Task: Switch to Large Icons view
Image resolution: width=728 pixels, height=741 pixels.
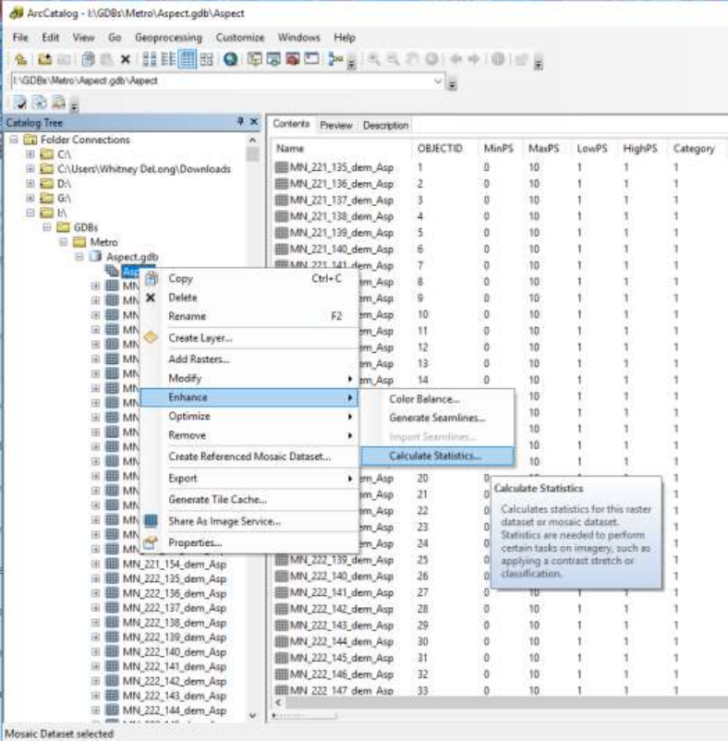Action: (150, 59)
